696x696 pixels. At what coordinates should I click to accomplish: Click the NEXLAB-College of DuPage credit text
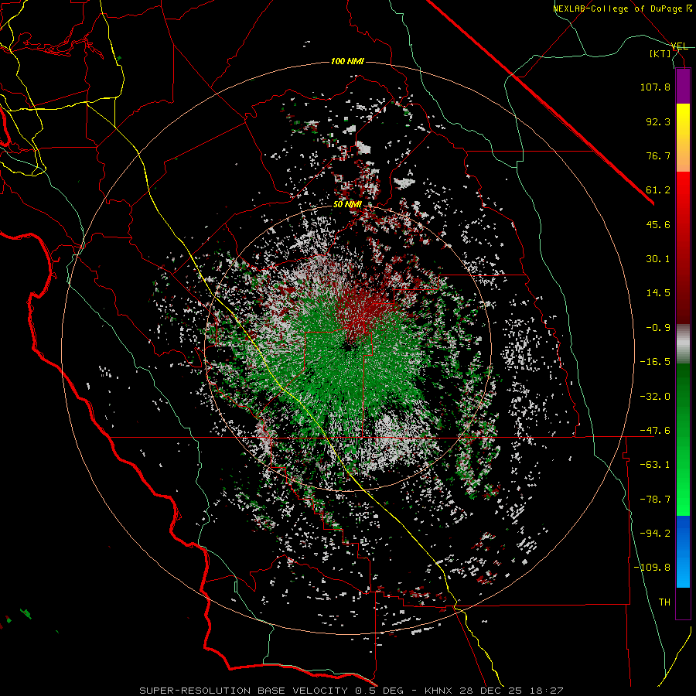tap(622, 9)
